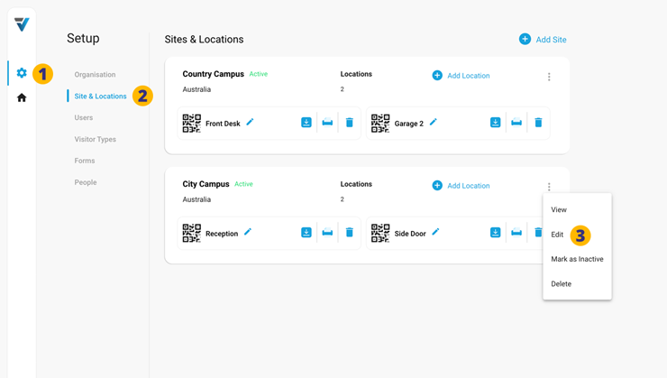
Task: Delete the Front Desk location
Action: pos(350,123)
